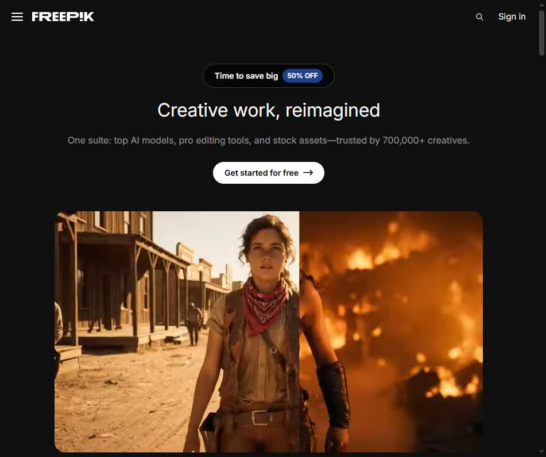Click the man walking in the background
This screenshot has height=457, width=546.
coord(194,323)
